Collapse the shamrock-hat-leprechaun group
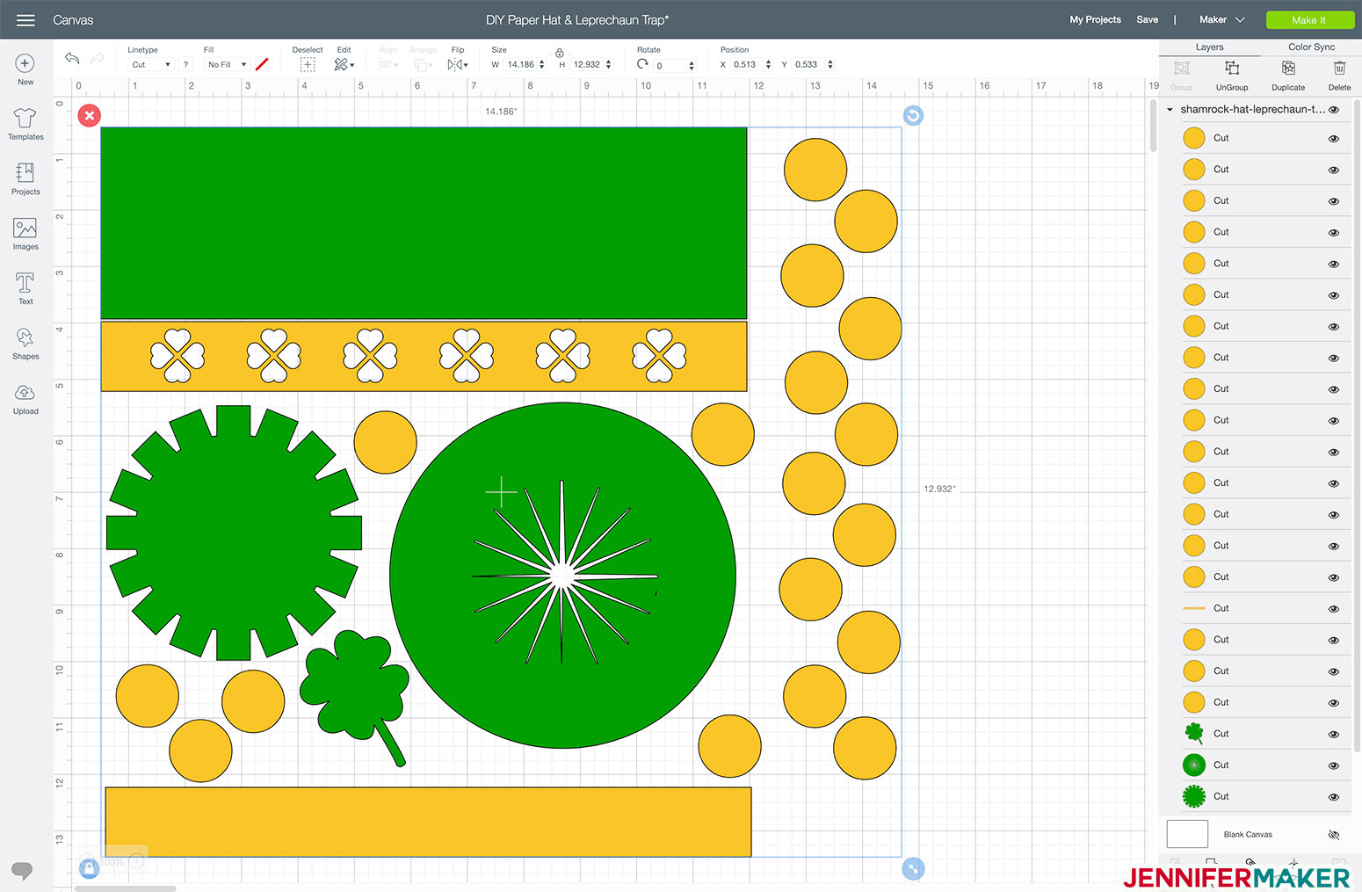1362x892 pixels. 1170,110
